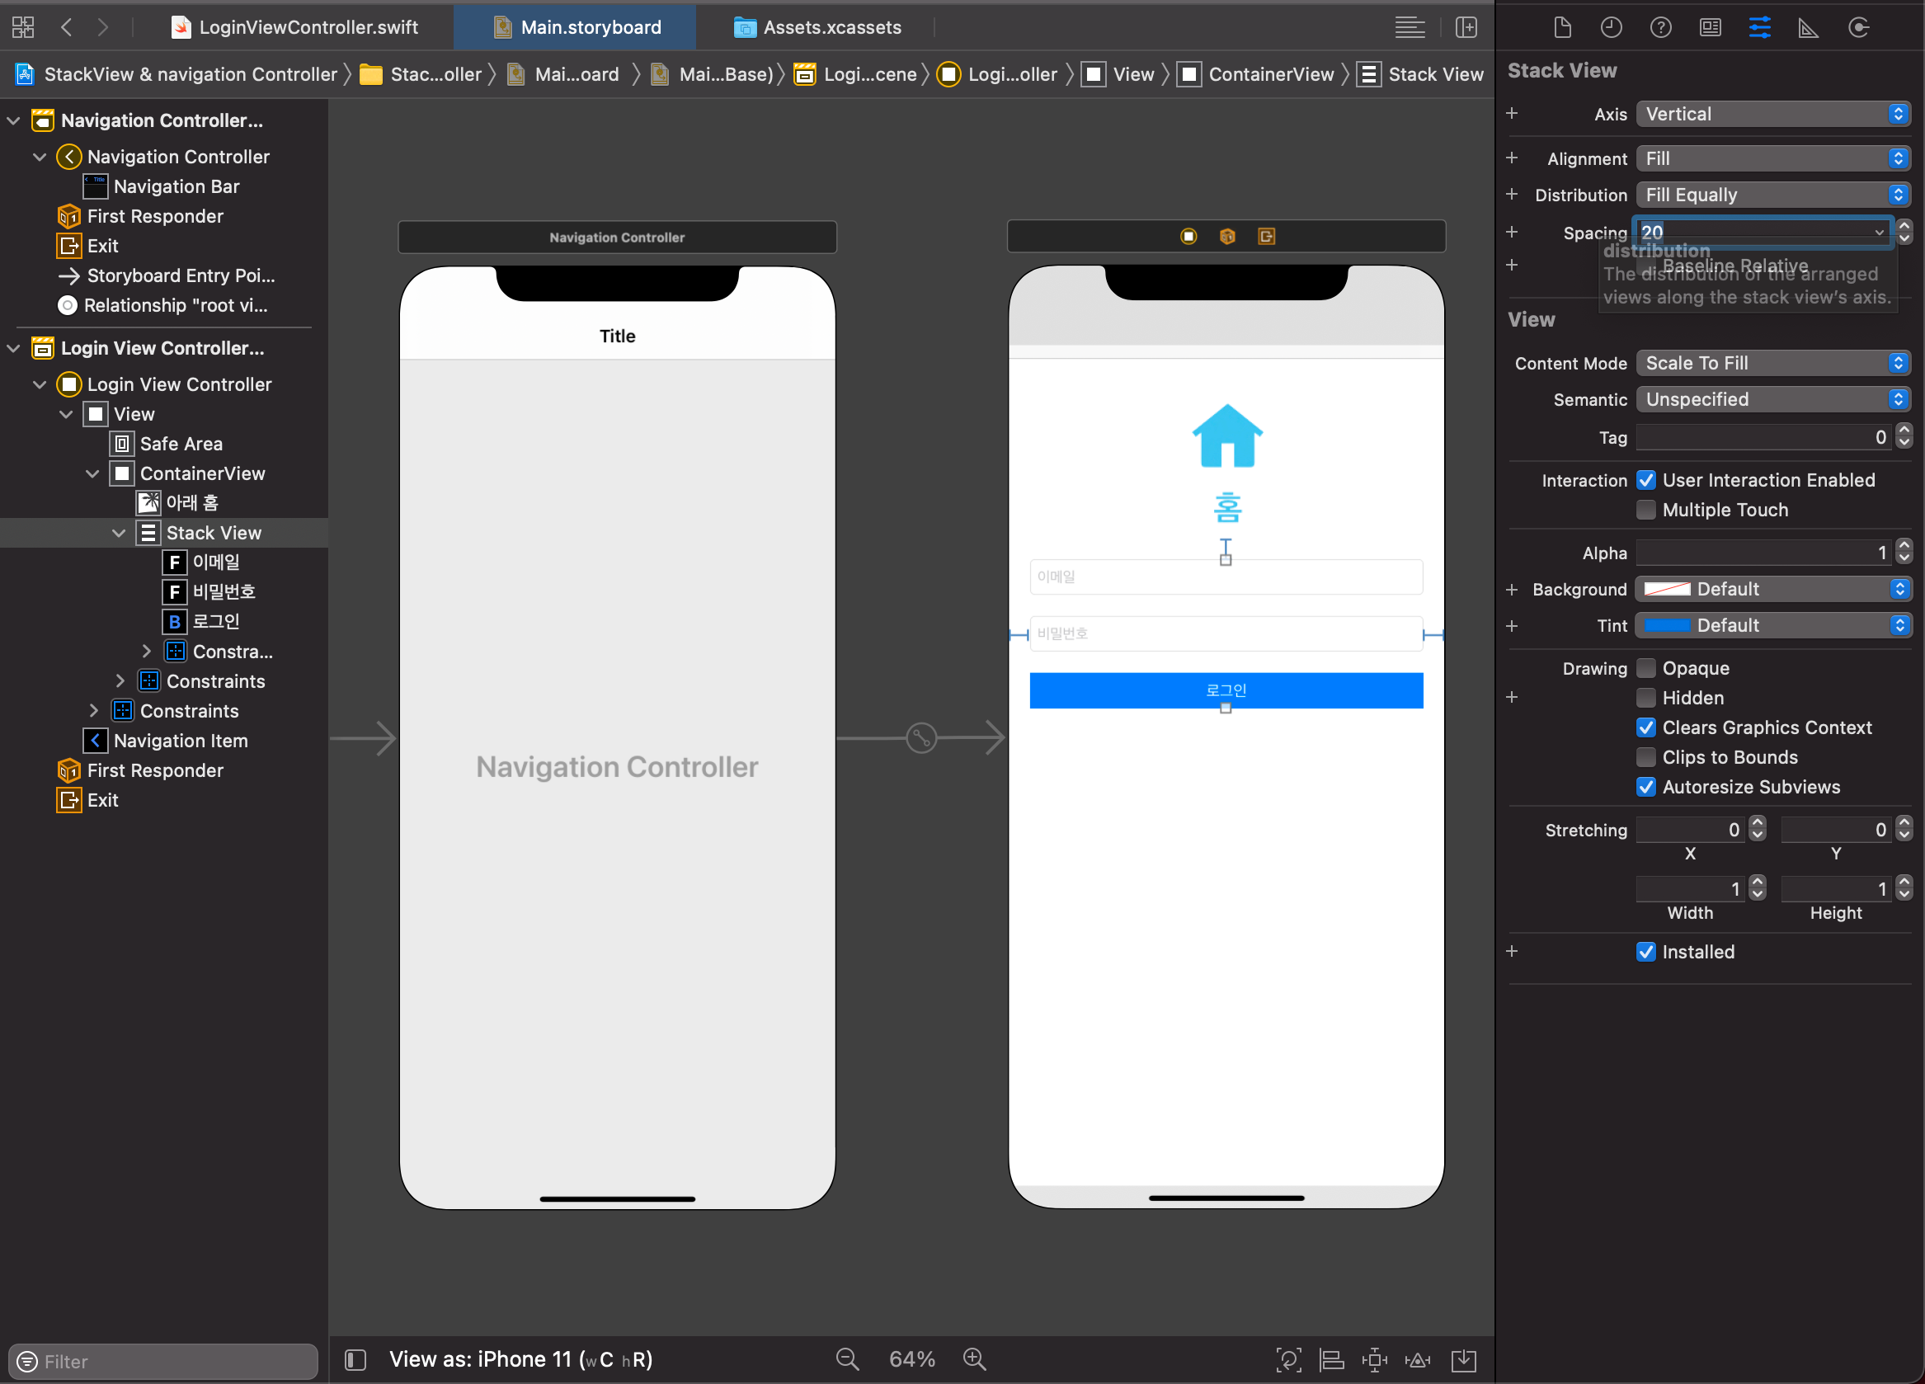
Task: Show the Attributes inspector
Action: pos(1759,27)
